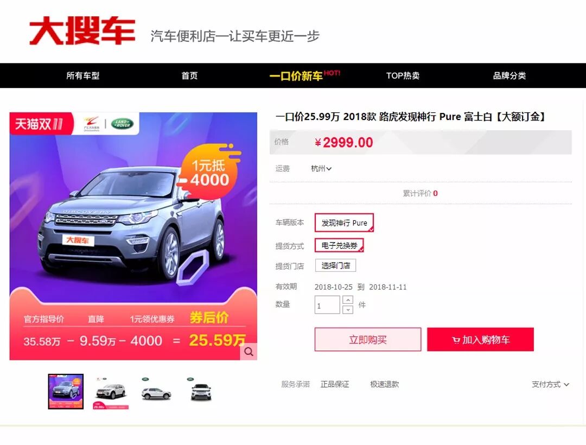This screenshot has width=586, height=445.
Task: Click the 天猫双11 badge on the image
Action: click(x=39, y=124)
